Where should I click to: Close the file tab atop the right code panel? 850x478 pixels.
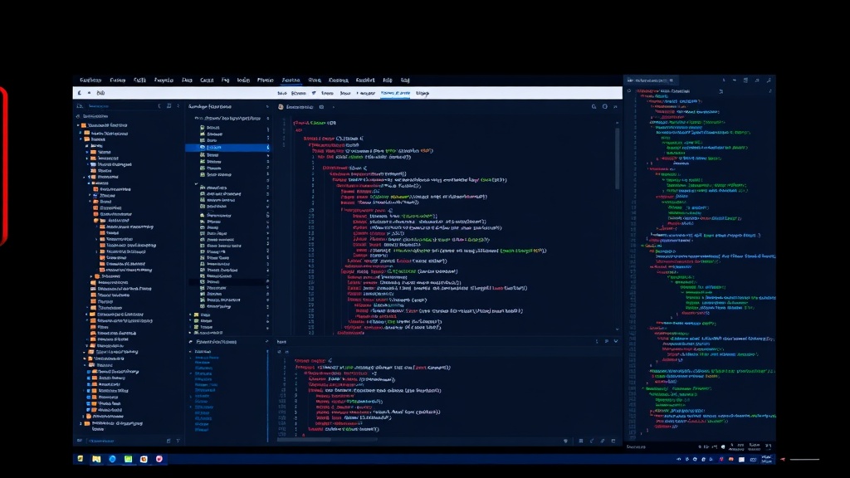(671, 80)
